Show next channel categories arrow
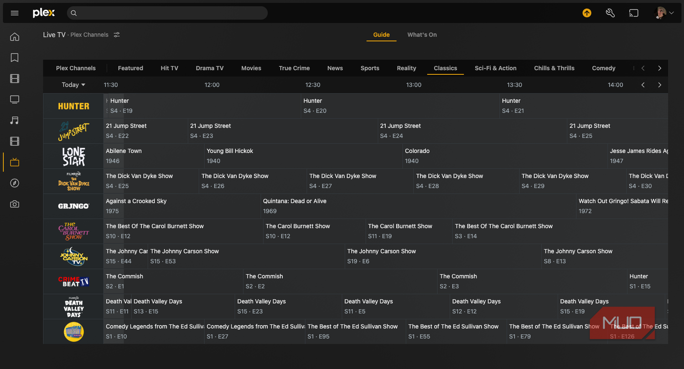This screenshot has width=684, height=369. point(659,68)
